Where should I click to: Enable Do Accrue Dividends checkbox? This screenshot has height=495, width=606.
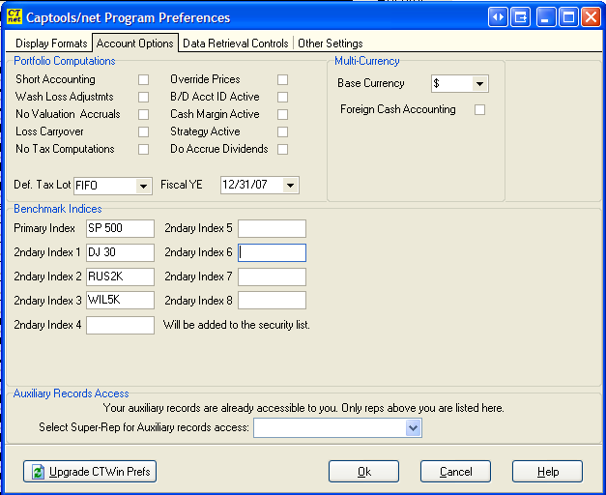pyautogui.click(x=283, y=149)
